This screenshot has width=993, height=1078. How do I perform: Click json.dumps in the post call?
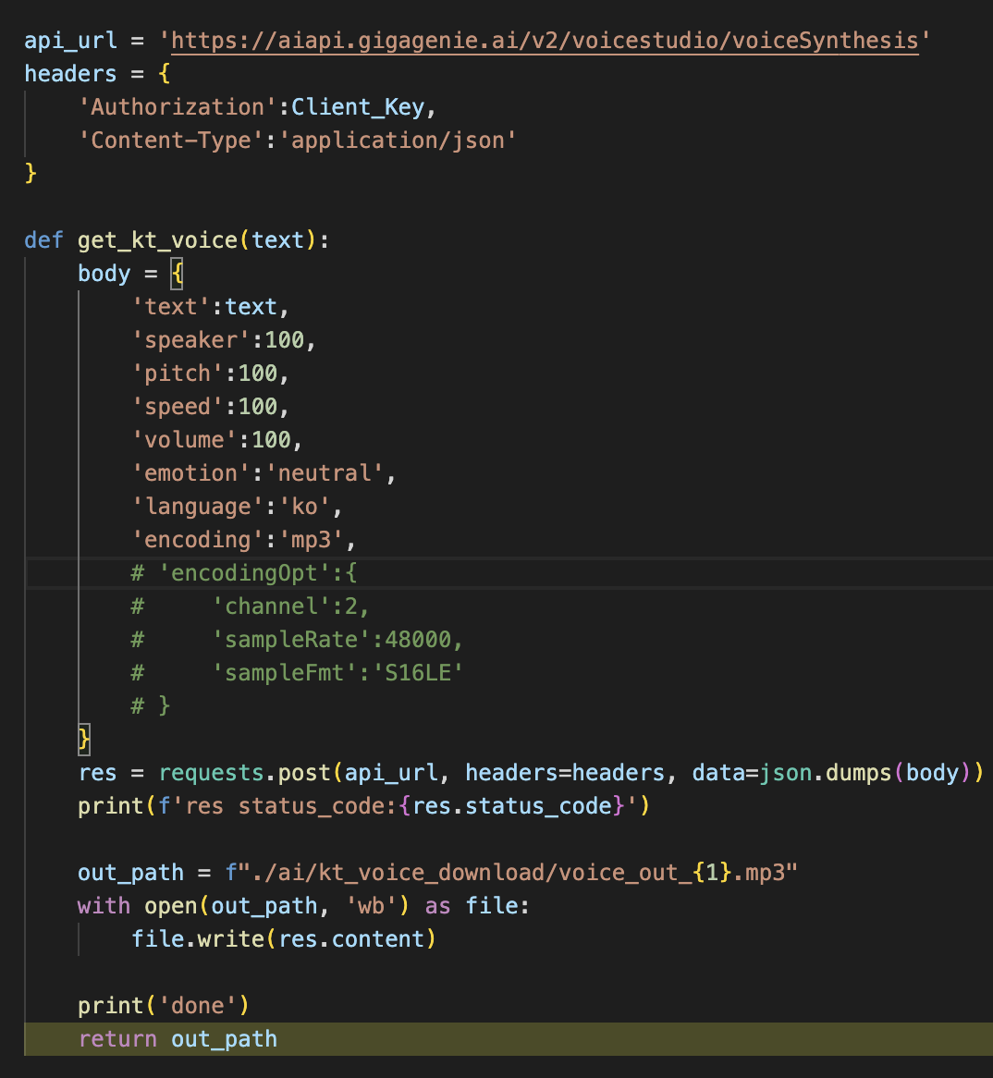825,773
